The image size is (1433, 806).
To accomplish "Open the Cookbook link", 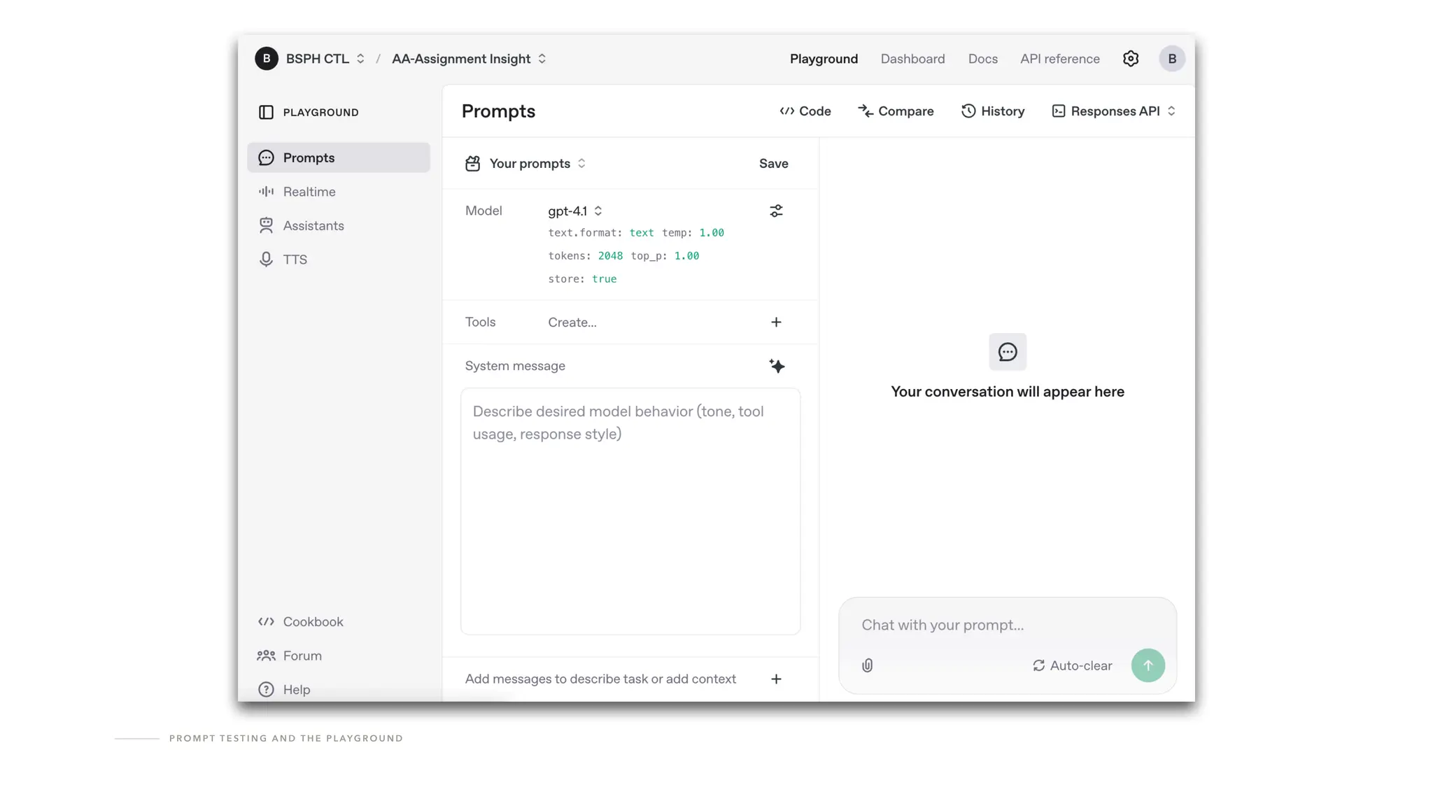I will (x=313, y=621).
